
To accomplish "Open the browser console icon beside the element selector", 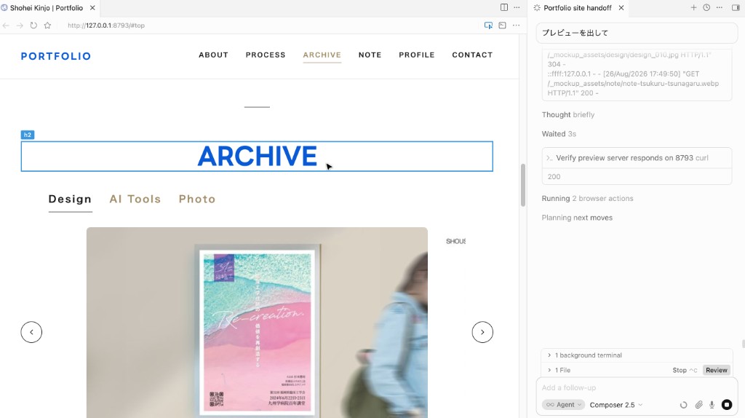I will tap(502, 25).
